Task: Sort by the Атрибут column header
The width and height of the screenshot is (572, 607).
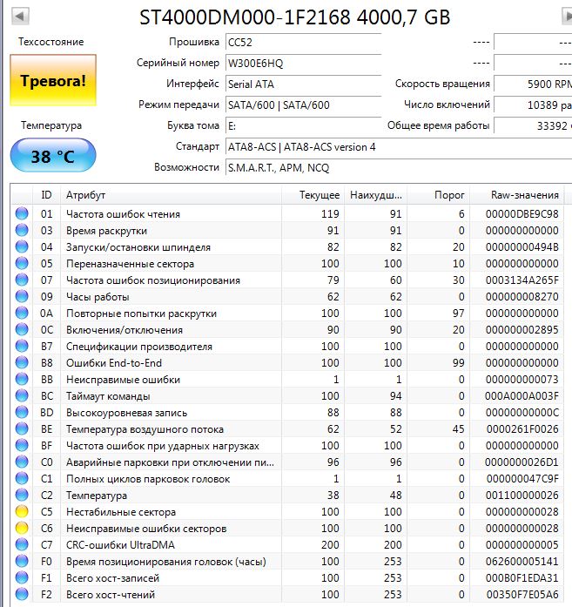Action: [x=174, y=195]
